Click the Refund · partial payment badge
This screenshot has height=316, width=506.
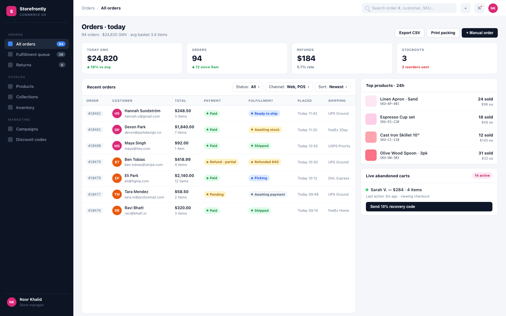[221, 162]
